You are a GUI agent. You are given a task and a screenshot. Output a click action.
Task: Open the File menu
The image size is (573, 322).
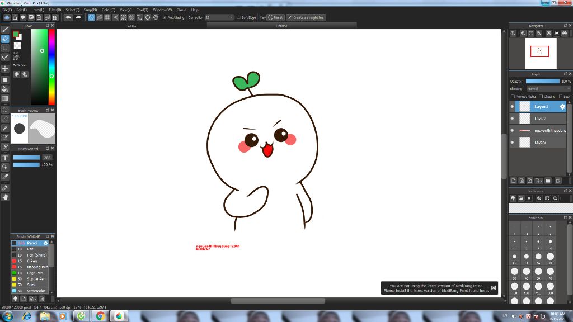coord(7,10)
